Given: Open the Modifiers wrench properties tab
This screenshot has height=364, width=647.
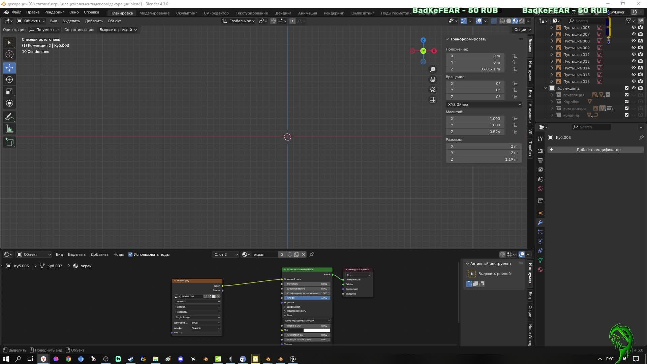Looking at the screenshot, I should (x=540, y=222).
